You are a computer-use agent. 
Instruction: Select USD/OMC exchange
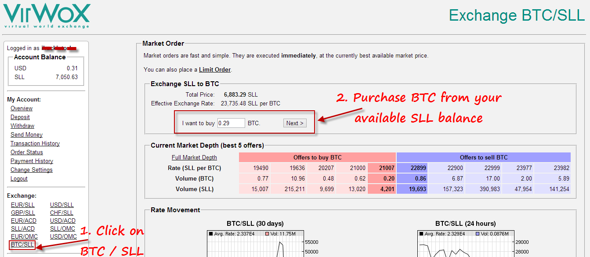[64, 237]
